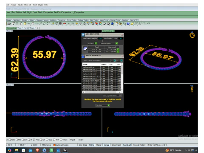Click the Gem Reporter panel header icon
204x153 pixels.
(83, 35)
